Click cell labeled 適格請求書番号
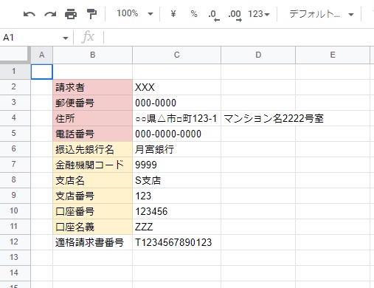 pos(92,242)
